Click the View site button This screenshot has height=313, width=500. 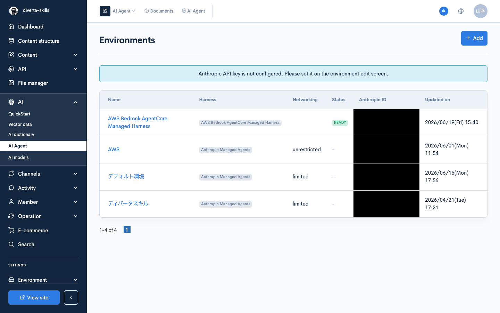(x=34, y=297)
